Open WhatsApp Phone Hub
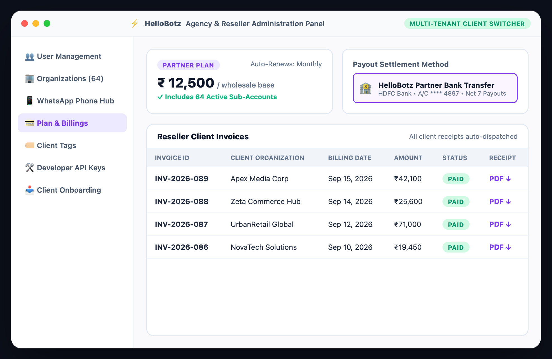552x359 pixels. (72, 101)
